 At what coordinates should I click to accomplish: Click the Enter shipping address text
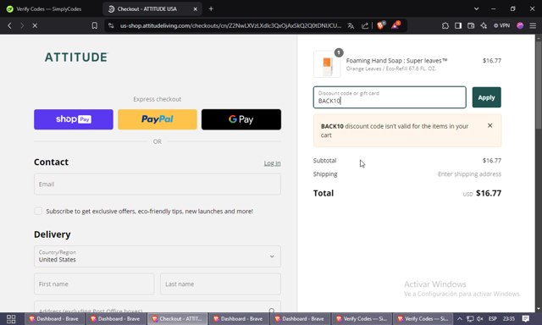tap(469, 174)
